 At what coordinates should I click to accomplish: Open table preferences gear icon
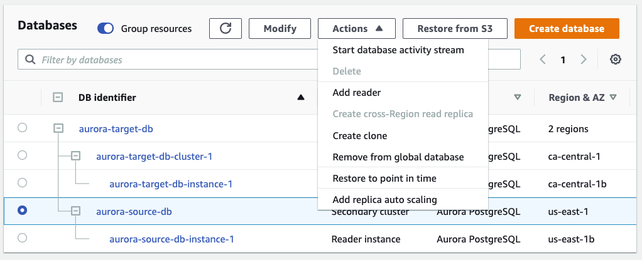pos(616,60)
